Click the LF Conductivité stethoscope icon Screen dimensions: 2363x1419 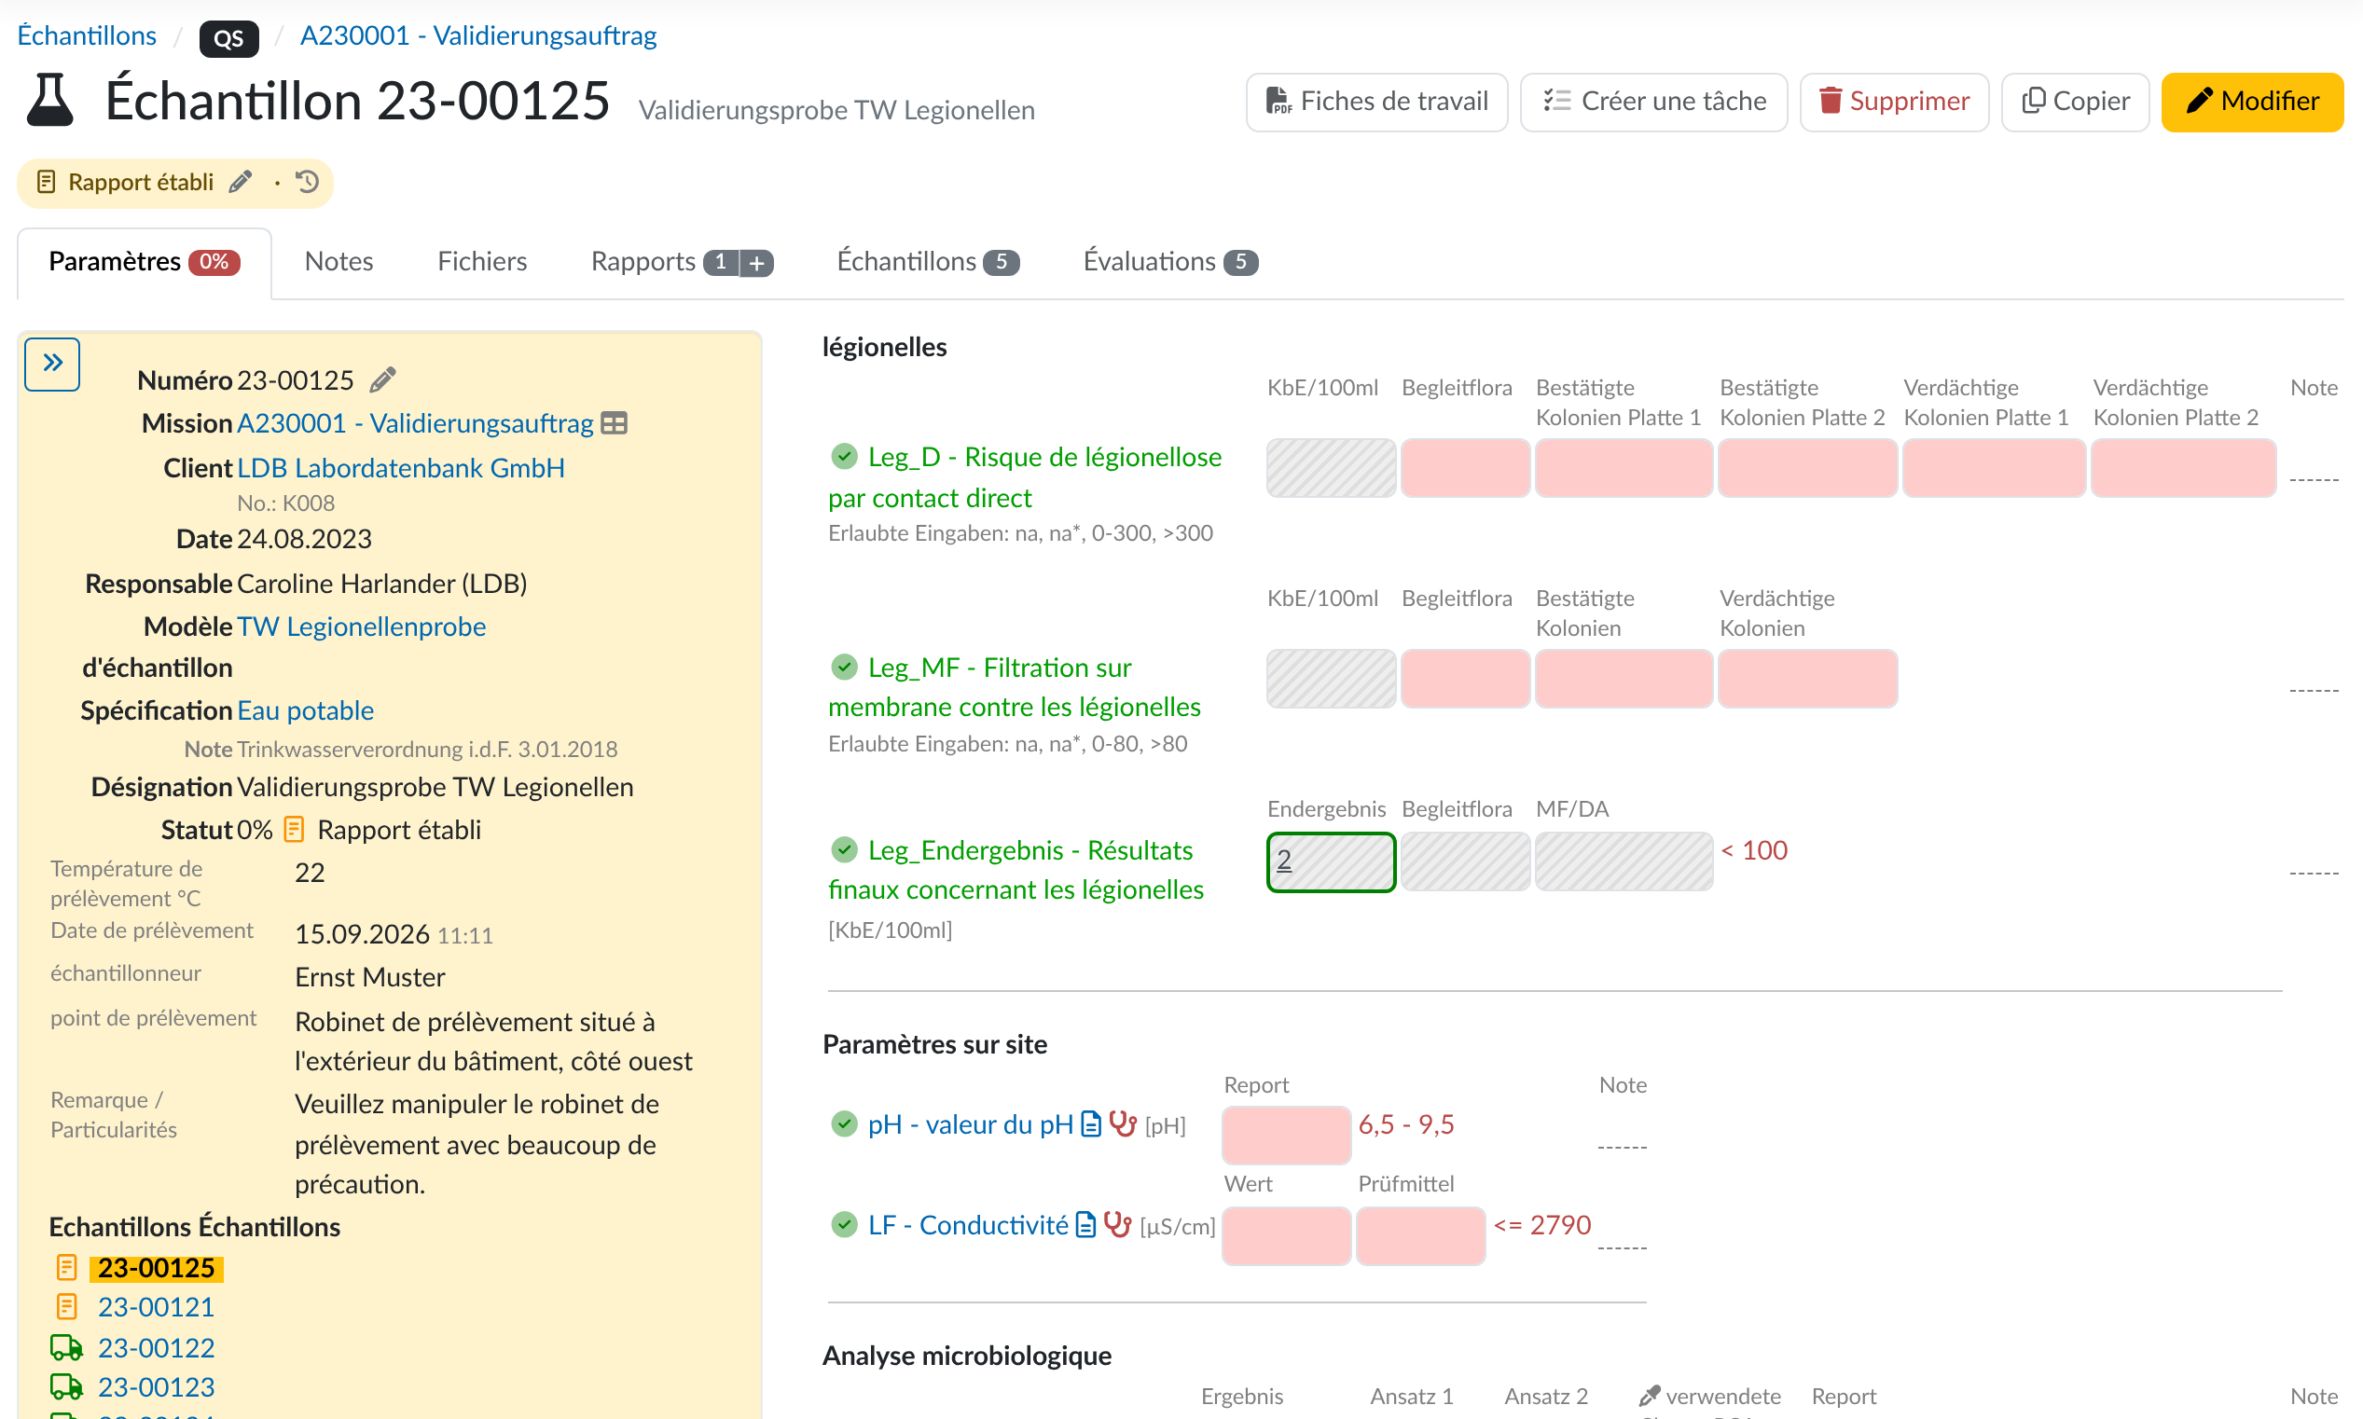click(1117, 1225)
